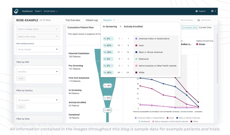Open the Pre-Screen Source dropdown
This screenshot has width=230, height=135.
point(38,49)
